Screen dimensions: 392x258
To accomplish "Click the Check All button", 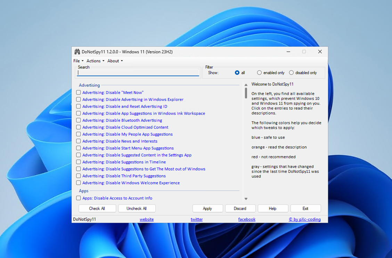I will tap(97, 209).
